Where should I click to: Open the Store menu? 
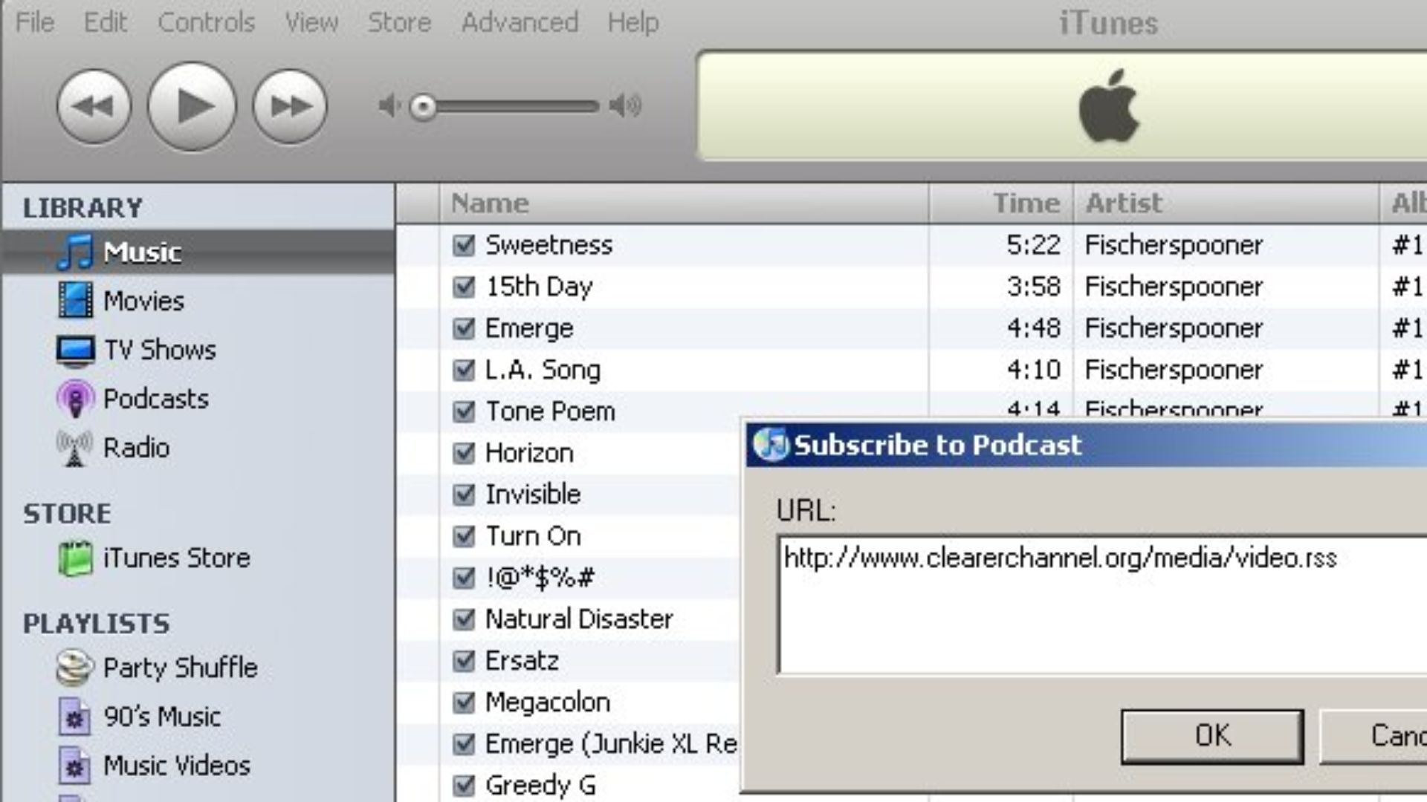pos(399,22)
